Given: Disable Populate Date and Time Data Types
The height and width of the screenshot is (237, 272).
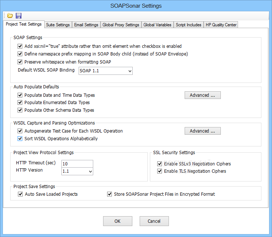Looking at the screenshot, I should tap(20, 95).
